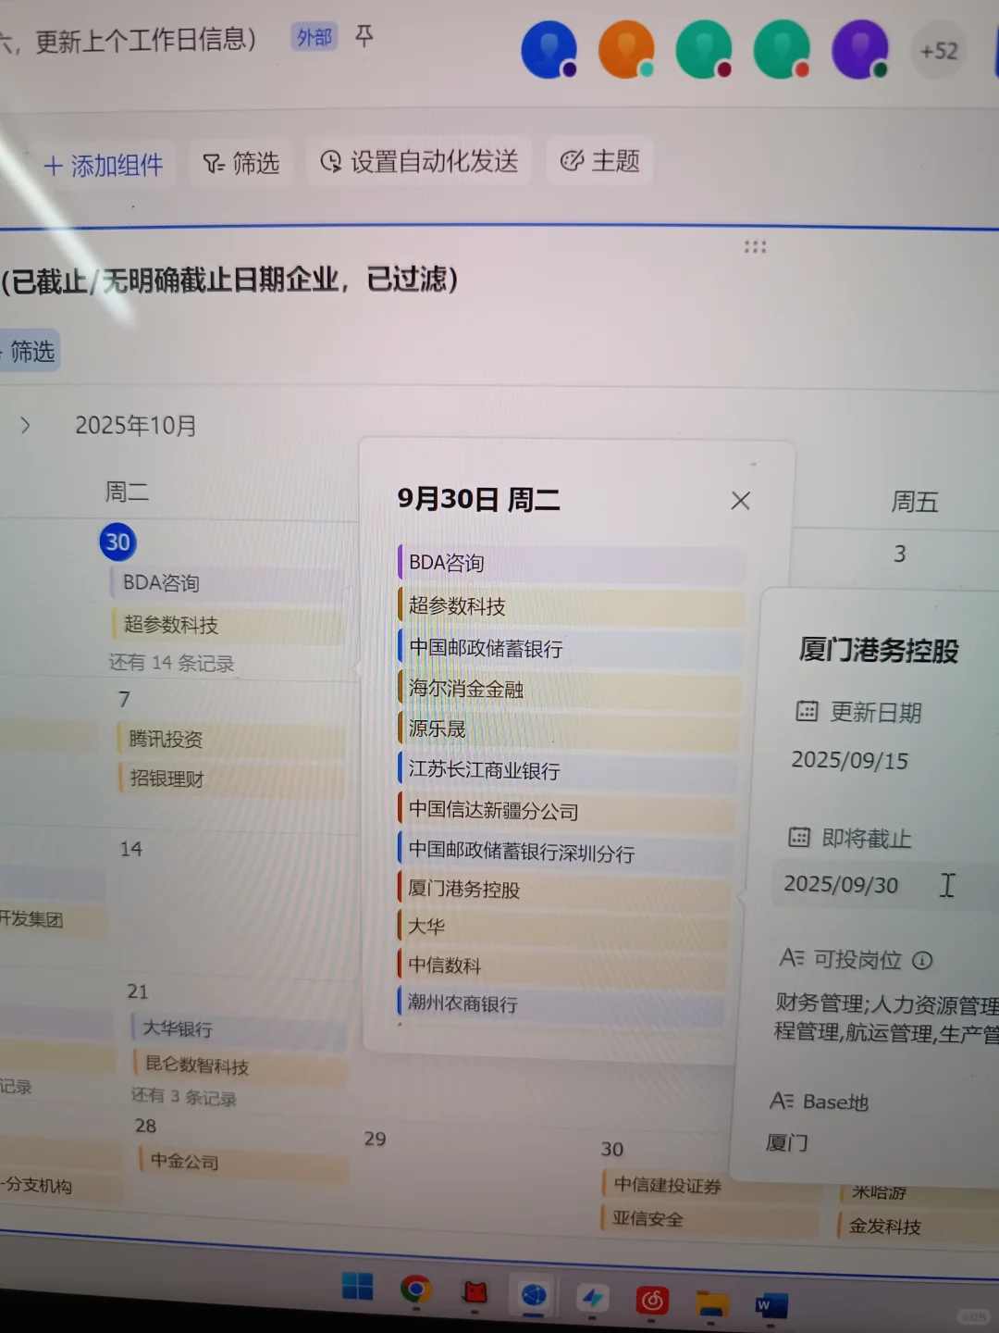Click the info icon next to 可投岗位
Screen dimensions: 999x1333
point(922,960)
